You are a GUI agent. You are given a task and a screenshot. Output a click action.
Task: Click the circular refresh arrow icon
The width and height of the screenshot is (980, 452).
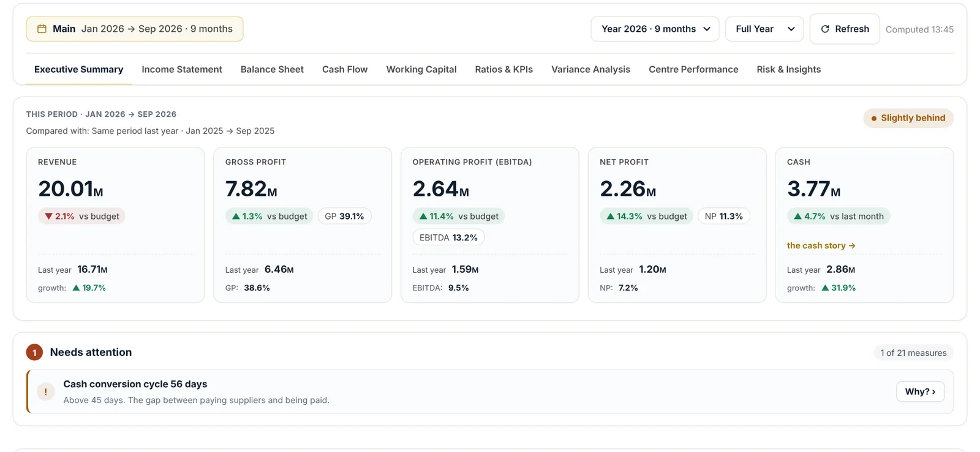click(825, 29)
